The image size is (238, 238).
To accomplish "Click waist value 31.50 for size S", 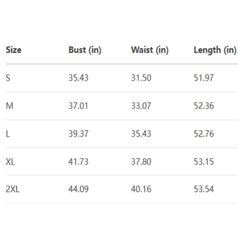I will pos(141,78).
